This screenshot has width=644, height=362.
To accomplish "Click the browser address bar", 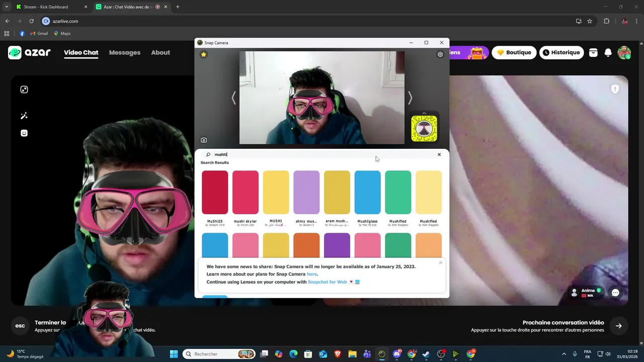I will (307, 21).
